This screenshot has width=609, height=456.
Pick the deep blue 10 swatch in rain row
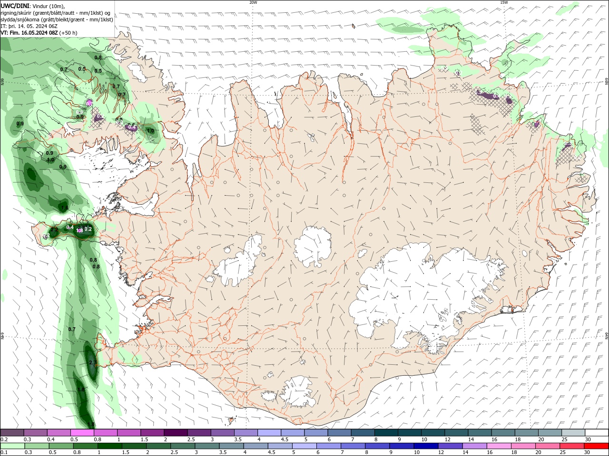point(426,446)
